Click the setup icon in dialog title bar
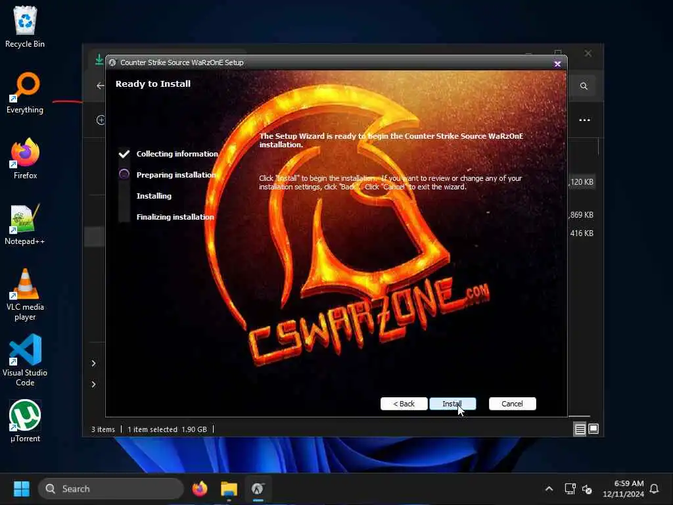 [112, 62]
